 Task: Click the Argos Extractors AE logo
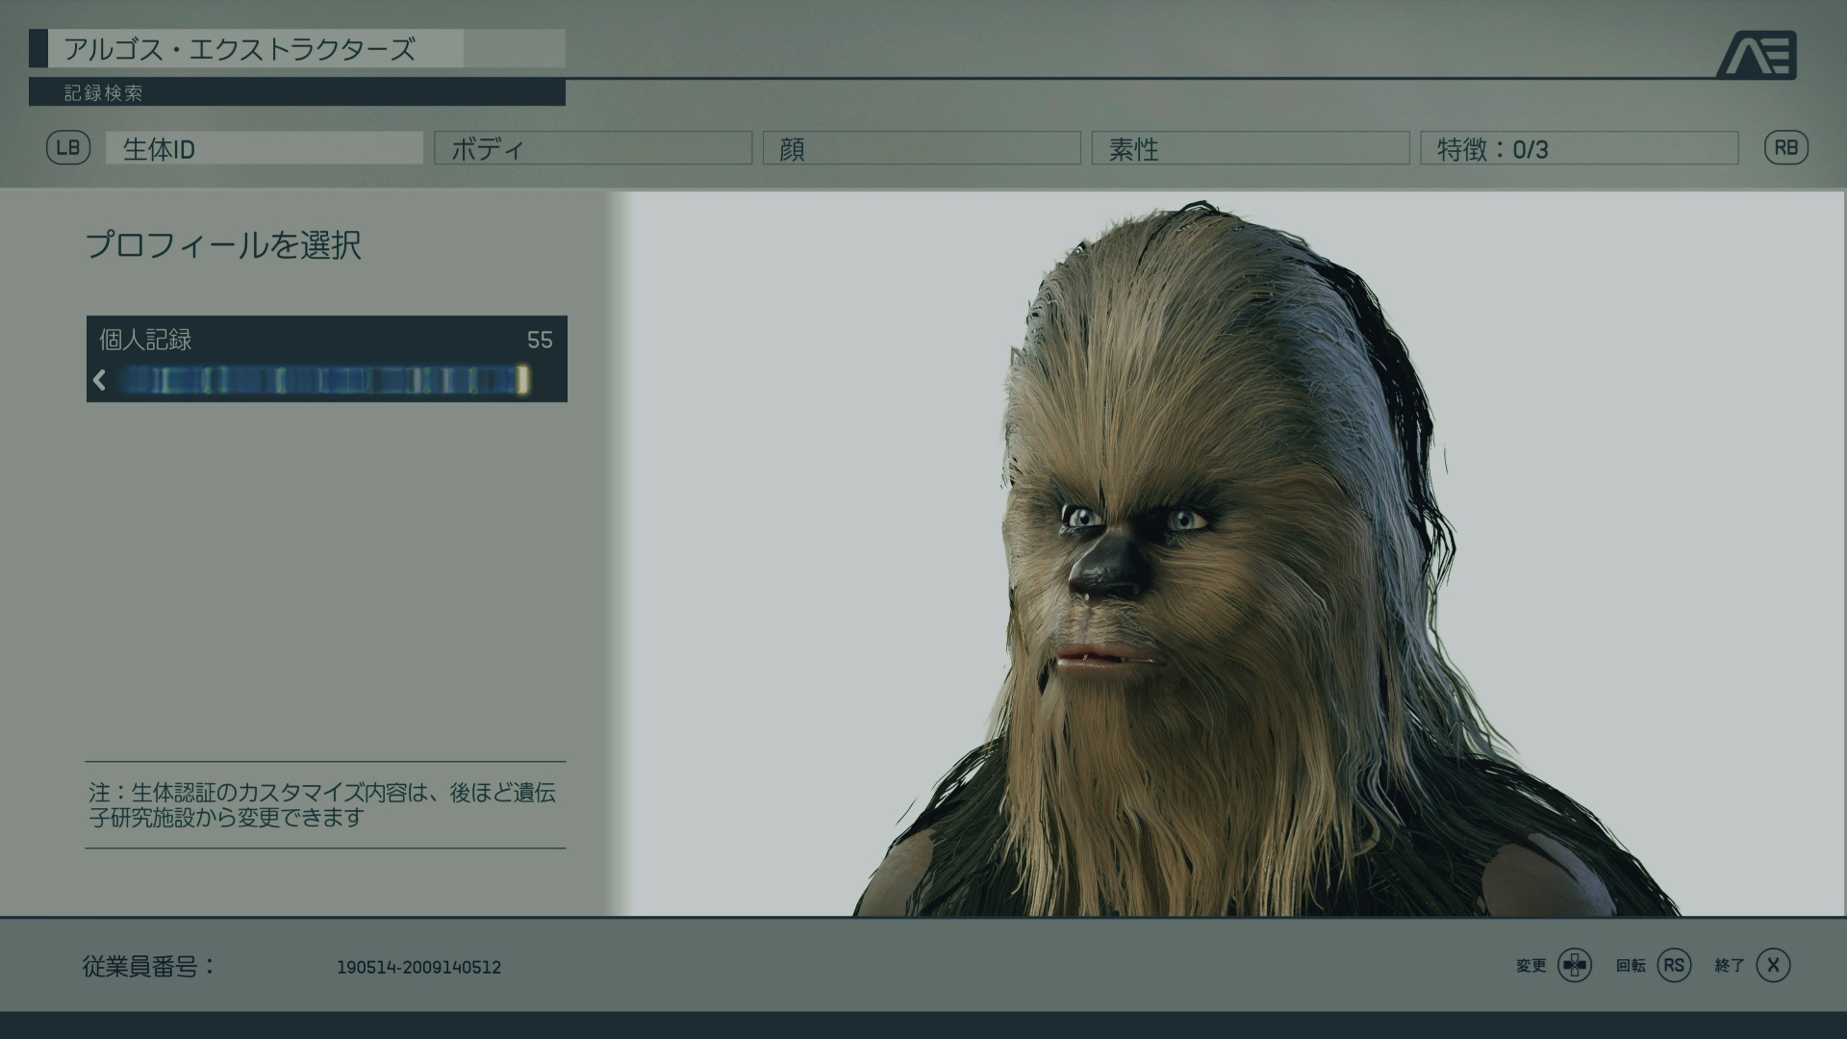click(x=1757, y=56)
